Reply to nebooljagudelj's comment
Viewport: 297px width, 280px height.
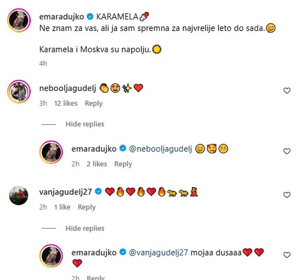click(x=94, y=103)
